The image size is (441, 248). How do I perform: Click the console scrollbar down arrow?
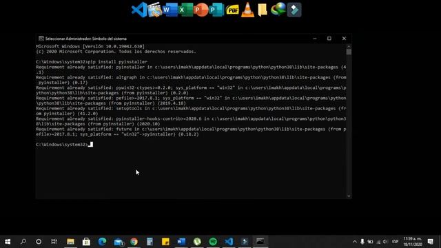click(x=349, y=196)
